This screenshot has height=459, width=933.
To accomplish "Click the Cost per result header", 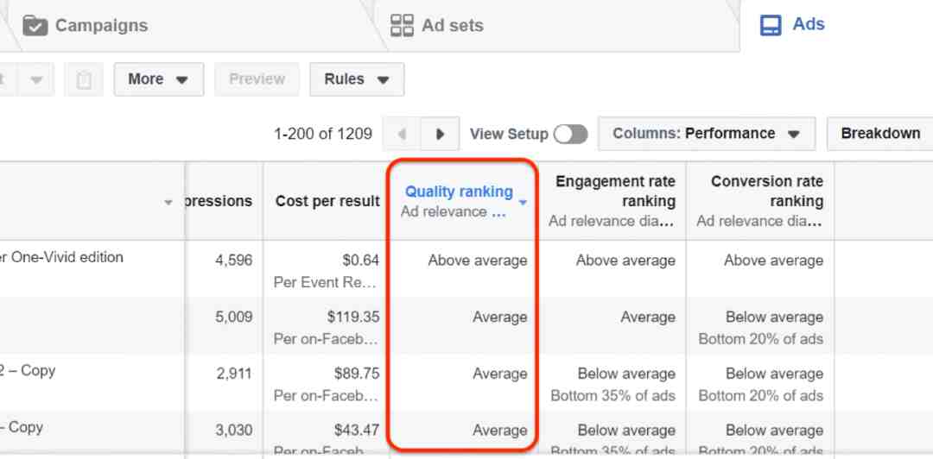I will pyautogui.click(x=327, y=201).
